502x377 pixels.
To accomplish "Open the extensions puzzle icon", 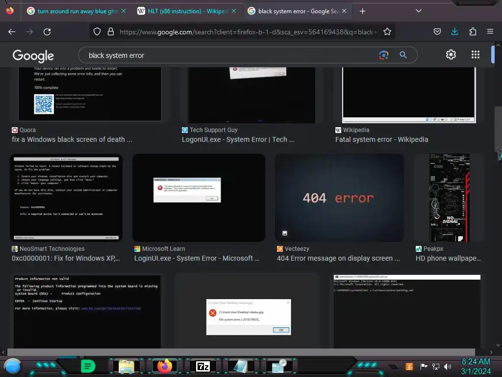I will coord(473,32).
